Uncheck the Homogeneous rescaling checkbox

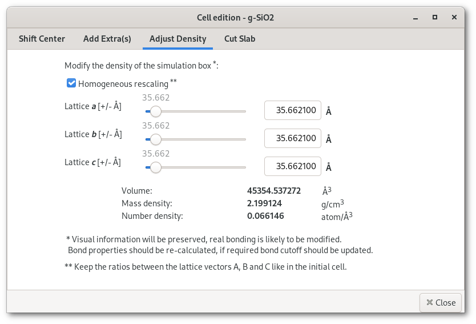(x=71, y=83)
